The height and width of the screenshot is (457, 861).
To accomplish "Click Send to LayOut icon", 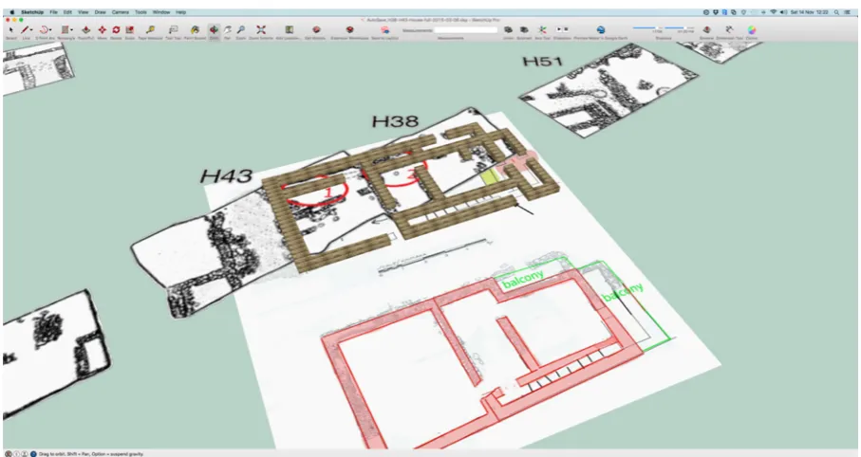I will (384, 30).
